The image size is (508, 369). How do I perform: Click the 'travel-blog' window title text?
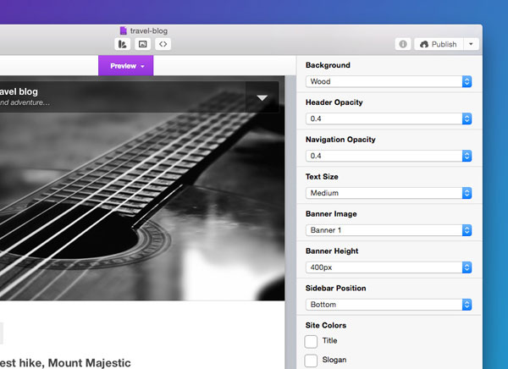(x=149, y=30)
